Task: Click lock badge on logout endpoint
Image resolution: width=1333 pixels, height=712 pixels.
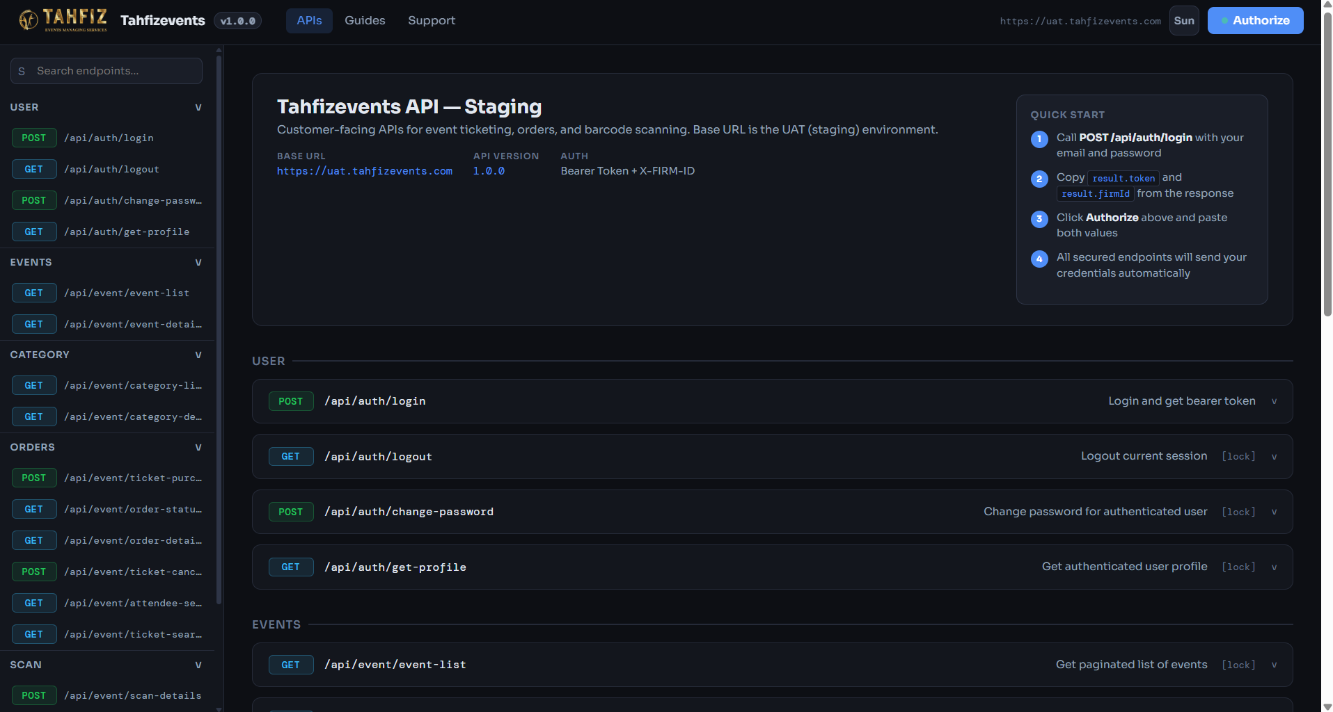Action: click(1239, 457)
